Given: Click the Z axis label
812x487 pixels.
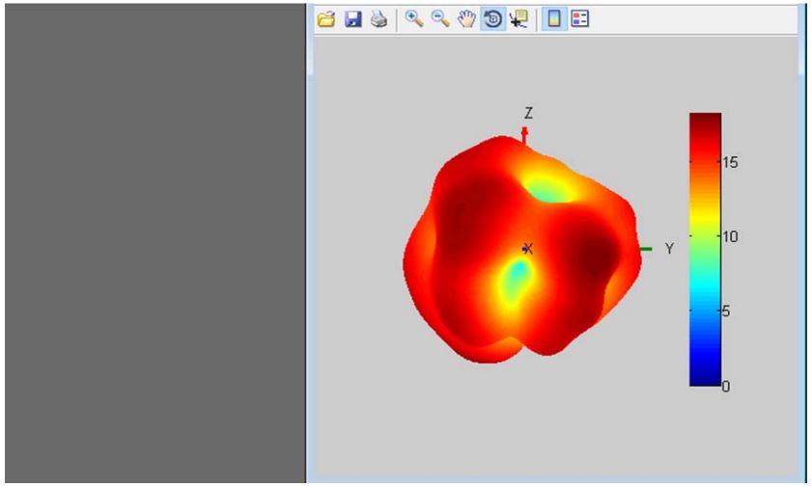Looking at the screenshot, I should pos(528,113).
